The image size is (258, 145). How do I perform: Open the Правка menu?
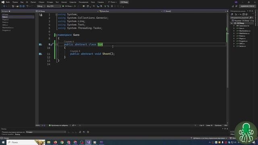(x=15, y=2)
